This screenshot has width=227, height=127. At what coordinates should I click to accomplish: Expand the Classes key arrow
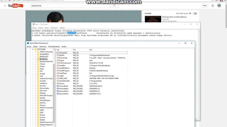tap(35, 64)
